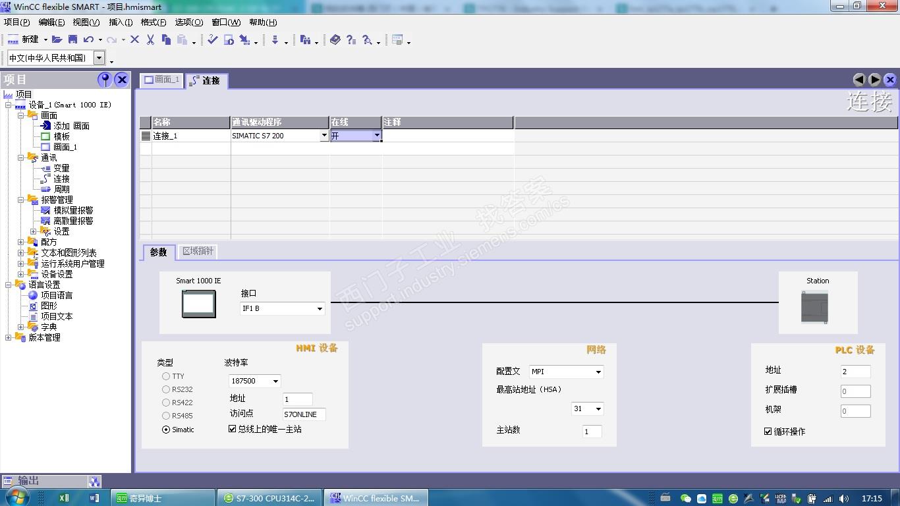
Task: Click the binoculars find icon in toolbar
Action: 305,40
